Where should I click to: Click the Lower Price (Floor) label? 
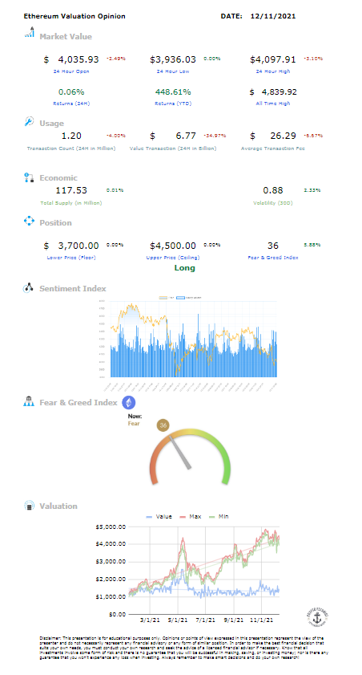pyautogui.click(x=71, y=258)
